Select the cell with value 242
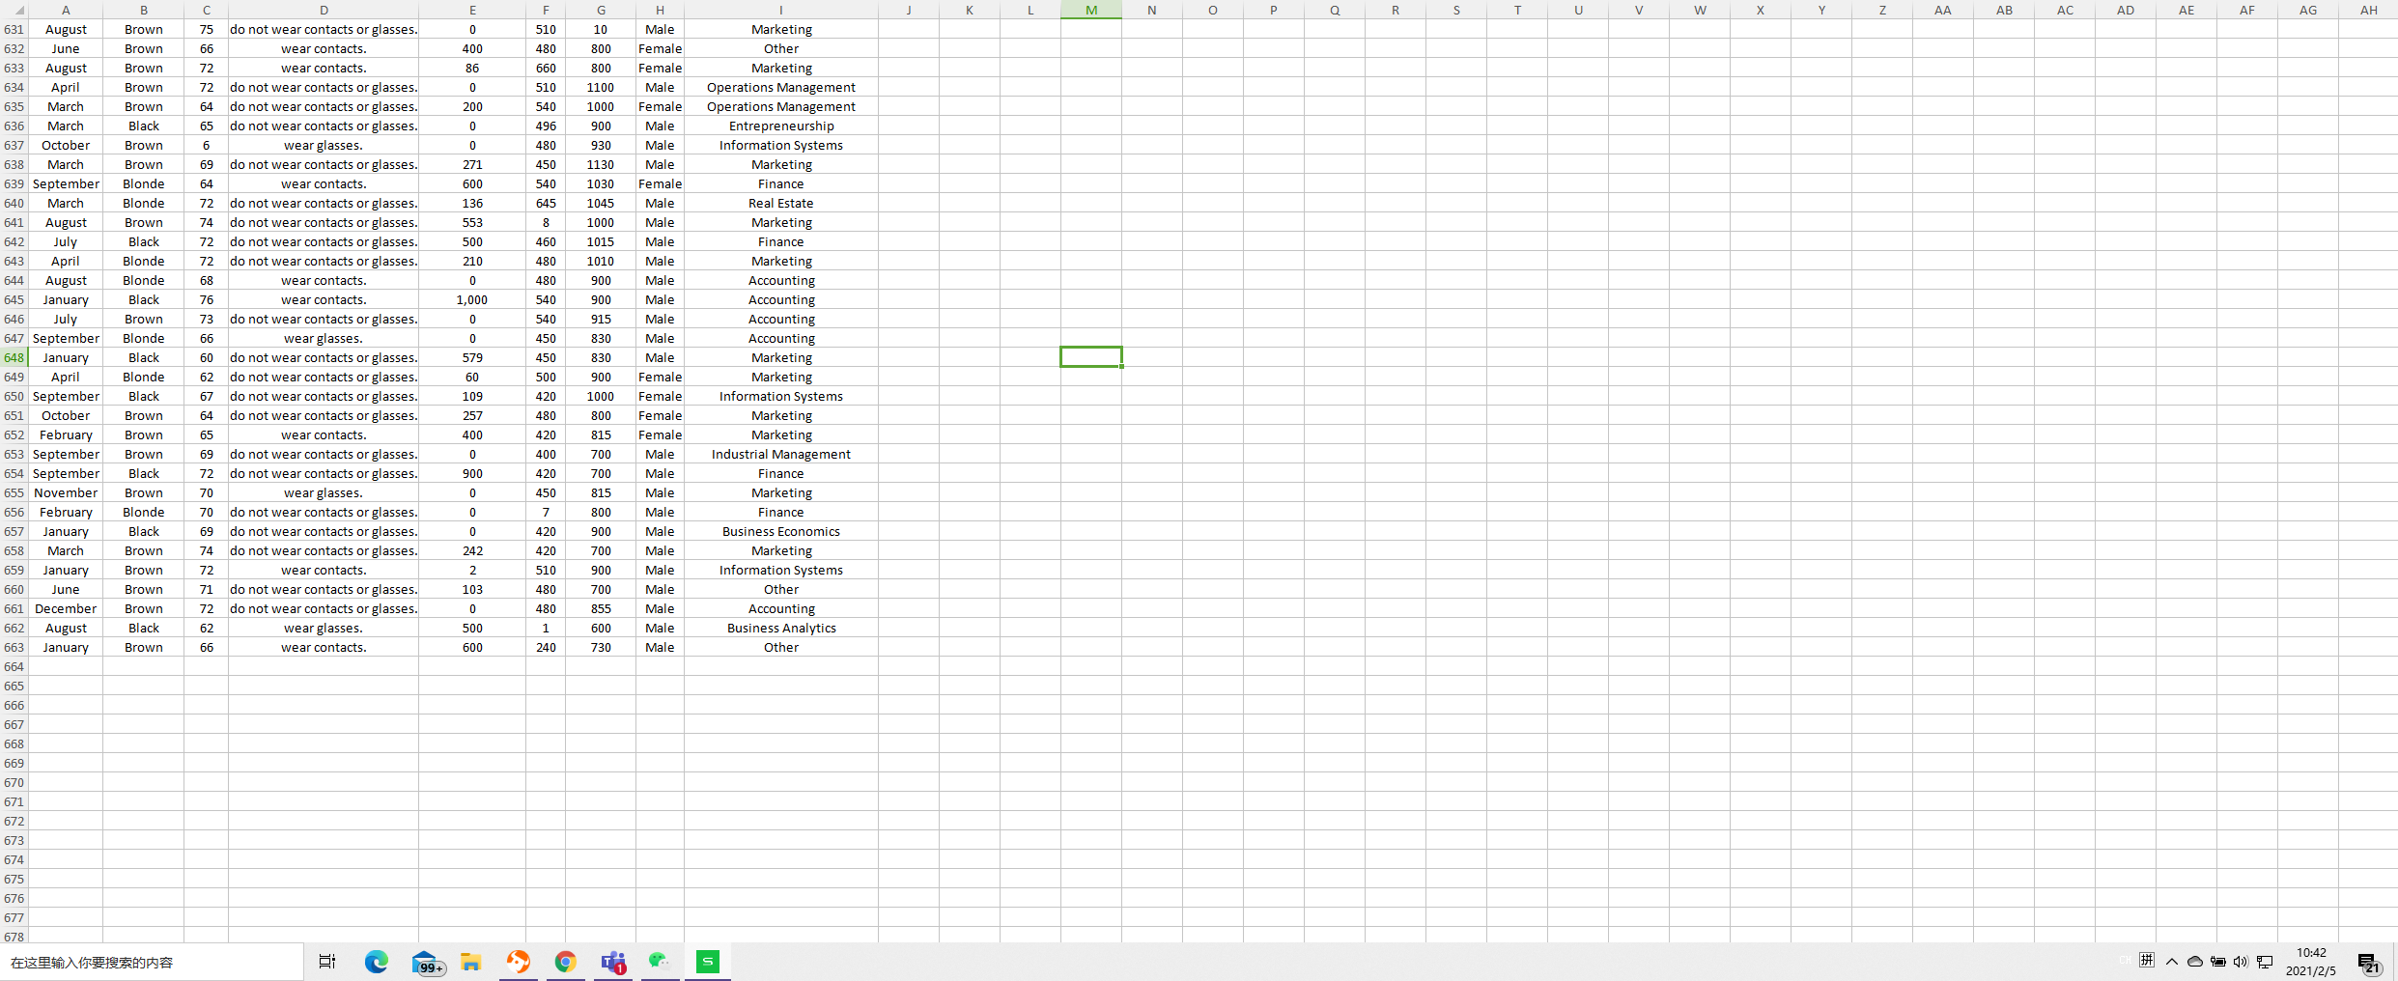The width and height of the screenshot is (2398, 981). [x=472, y=550]
